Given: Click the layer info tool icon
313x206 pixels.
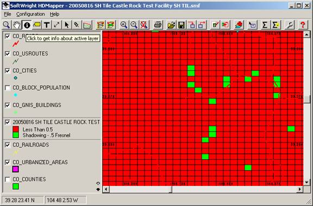Looking at the screenshot, I should 27,25.
